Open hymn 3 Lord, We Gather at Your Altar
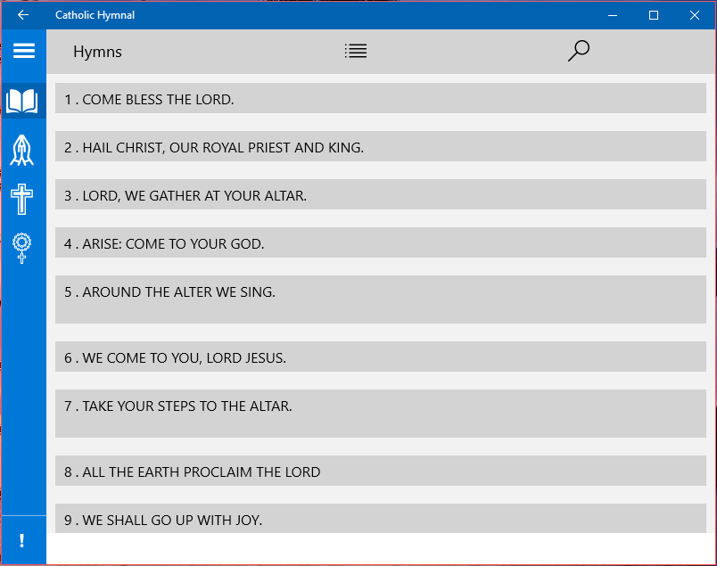This screenshot has height=566, width=717. 381,195
